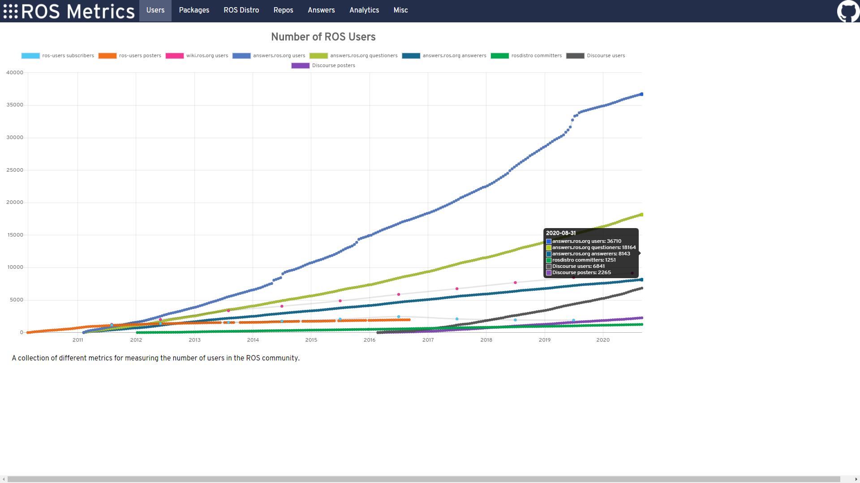Click answers.ros.org questioners green swatch
This screenshot has height=483, width=860.
coord(318,56)
